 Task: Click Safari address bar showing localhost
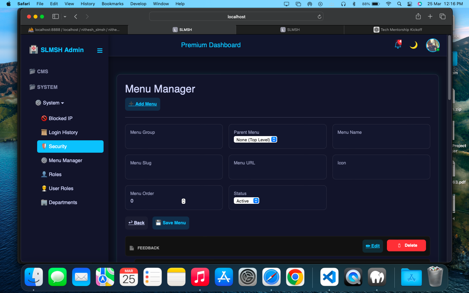tap(236, 17)
